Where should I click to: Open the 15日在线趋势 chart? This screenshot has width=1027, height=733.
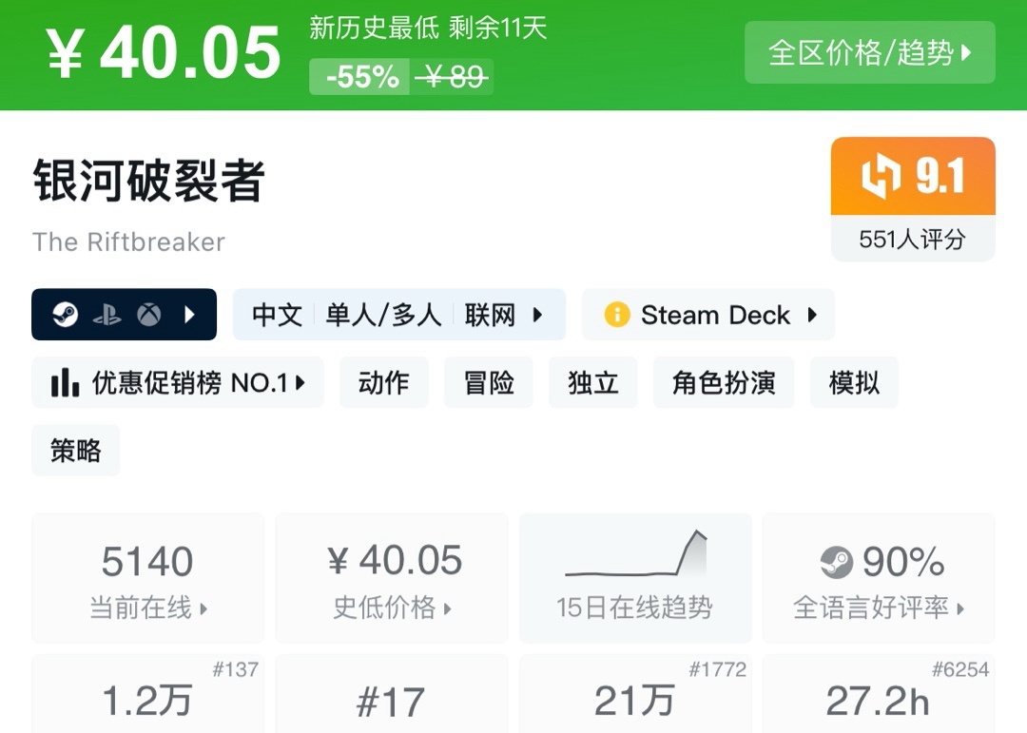(x=634, y=579)
